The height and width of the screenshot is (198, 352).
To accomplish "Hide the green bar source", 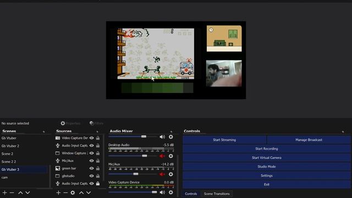I will tap(92, 168).
